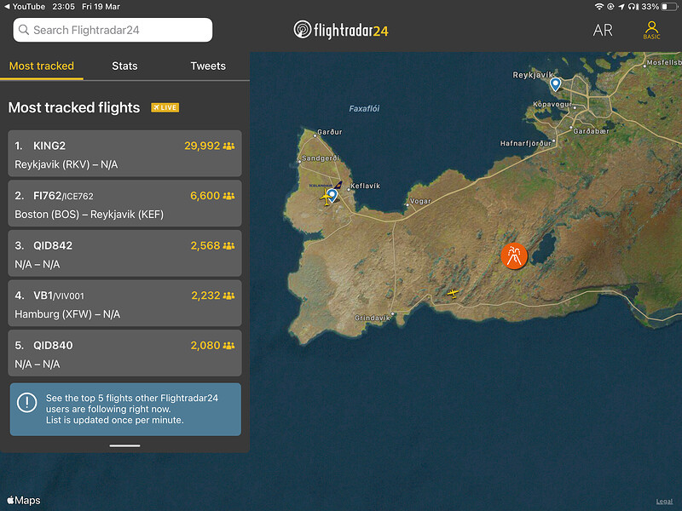Viewport: 682px width, 511px height.
Task: Select yellow aircraft at Keflavik airport
Action: pos(326,198)
